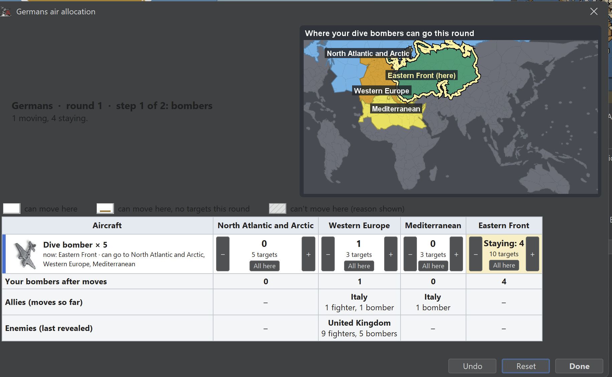Close the Germans air allocation dialog
Image resolution: width=612 pixels, height=377 pixels.
coord(594,11)
